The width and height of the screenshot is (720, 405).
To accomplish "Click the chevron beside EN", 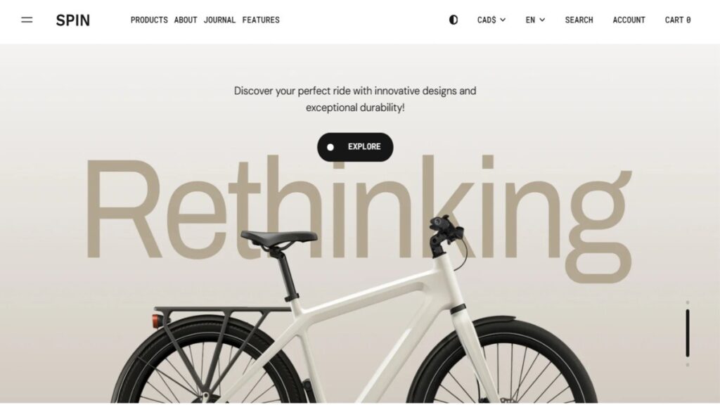I will pos(542,20).
